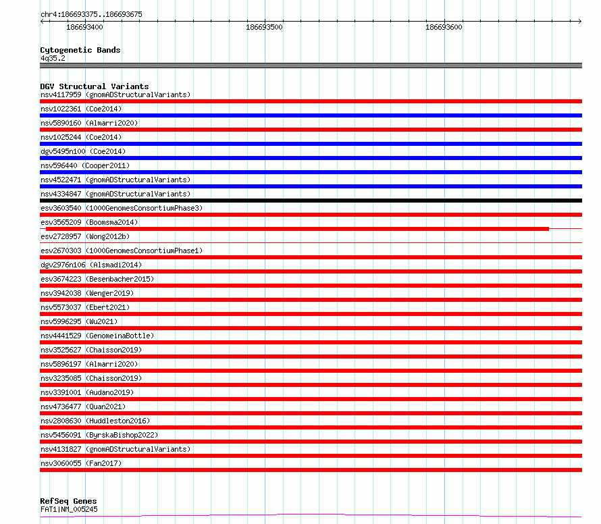Select the nsv2808630 Huddleston2016 variant label
The image size is (601, 524).
(95, 421)
